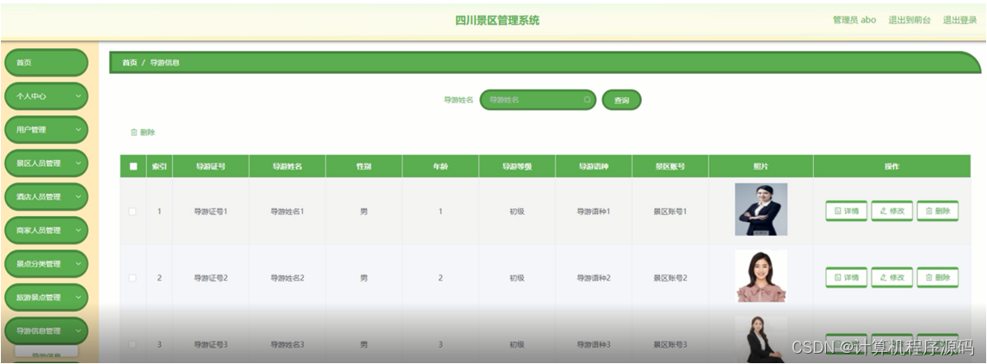Collapse the 导游信息管理 sidebar menu
The height and width of the screenshot is (364, 987).
[46, 330]
